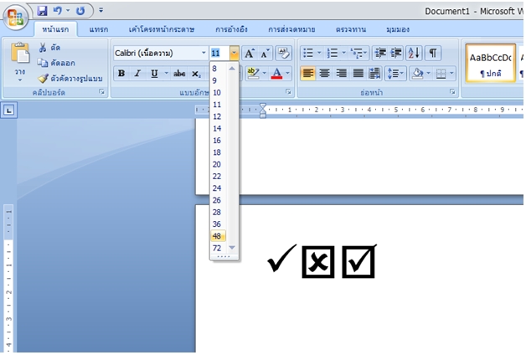The image size is (526, 355).
Task: Open Clipboard pane launcher
Action: [102, 92]
